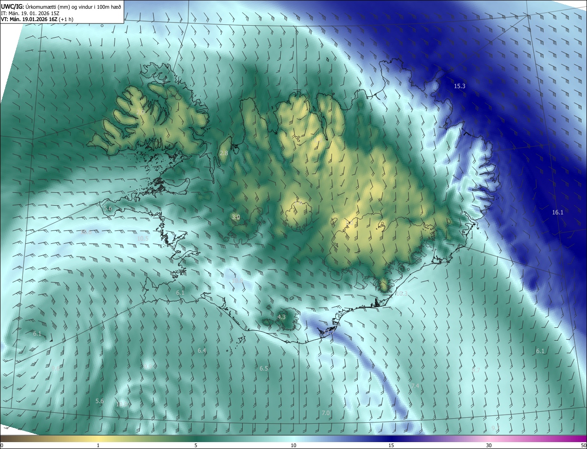587x449 pixels.
Task: Click the 7.4 value label on the map
Action: (415, 386)
